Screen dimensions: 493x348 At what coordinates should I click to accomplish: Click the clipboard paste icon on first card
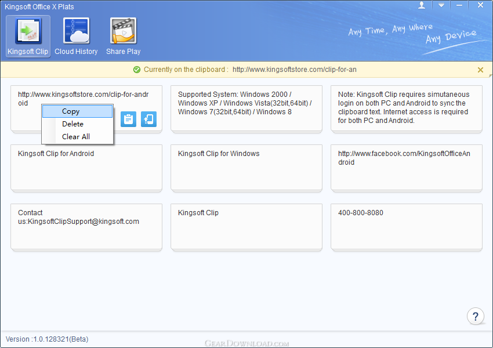pyautogui.click(x=128, y=119)
